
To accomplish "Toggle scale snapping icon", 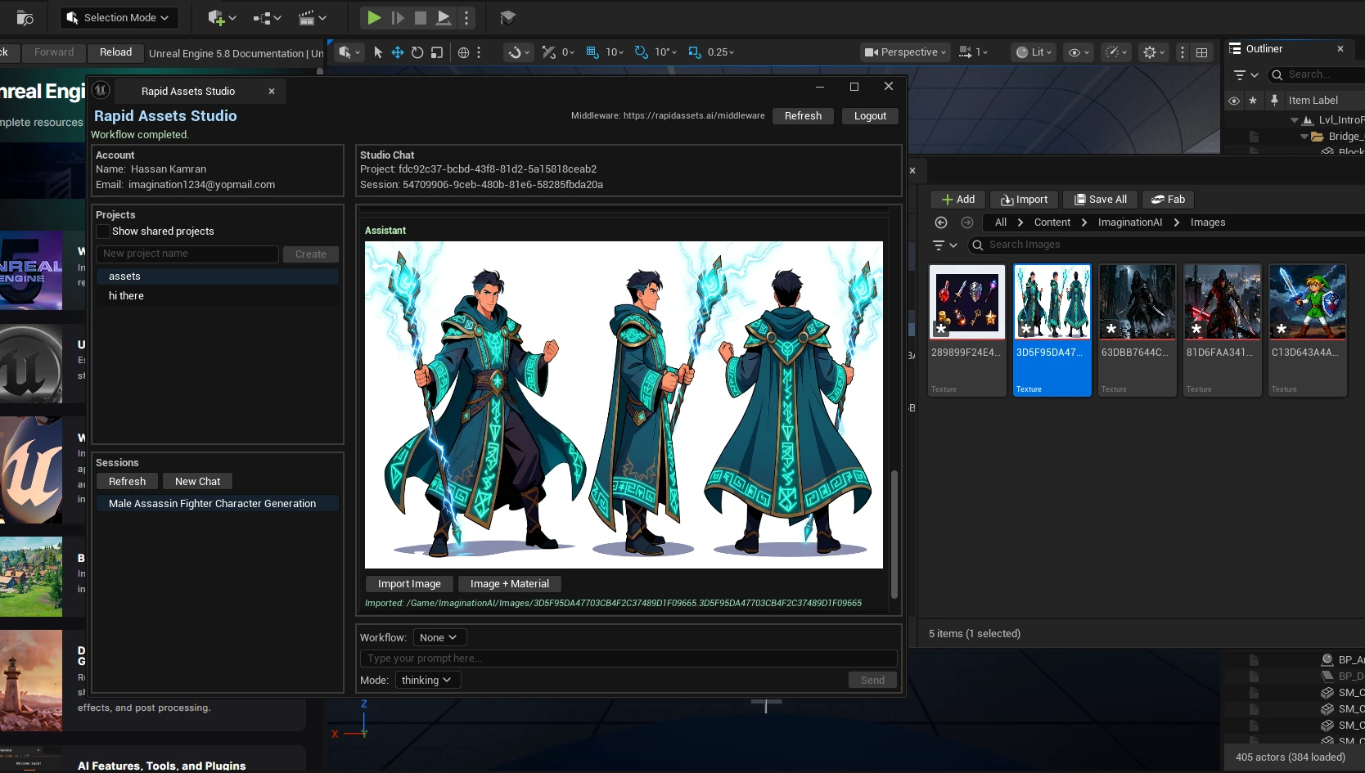I will tap(695, 52).
